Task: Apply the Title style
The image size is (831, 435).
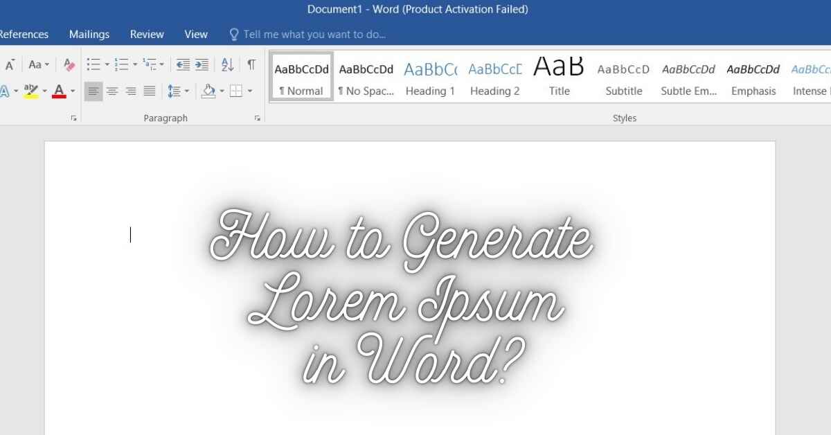Action: click(x=559, y=78)
